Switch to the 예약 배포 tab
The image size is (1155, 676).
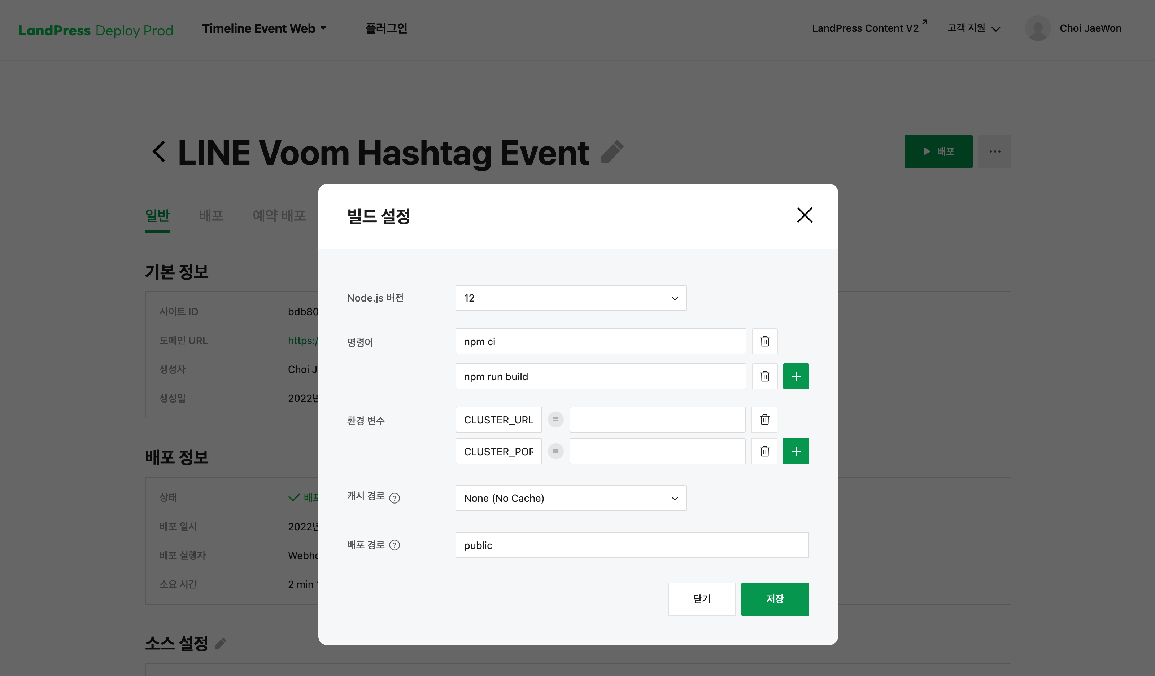point(279,216)
